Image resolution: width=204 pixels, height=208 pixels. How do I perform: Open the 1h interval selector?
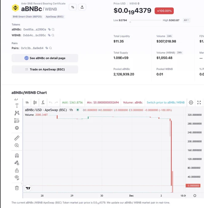click(x=27, y=102)
